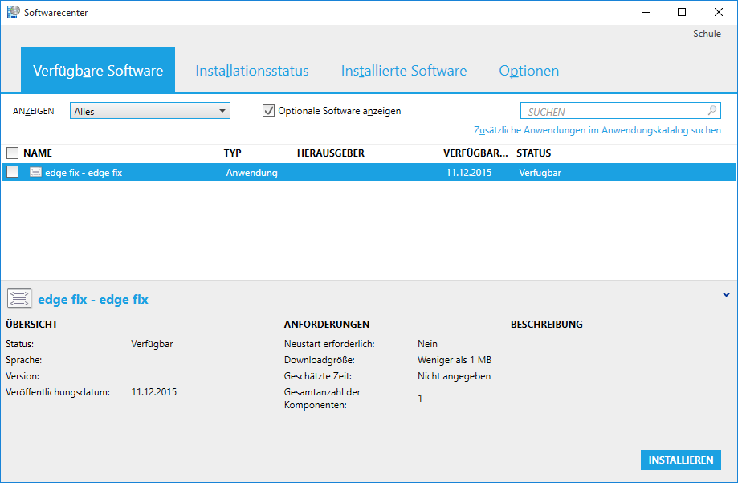Open the Anwendungskatalog search link
738x483 pixels.
(597, 130)
